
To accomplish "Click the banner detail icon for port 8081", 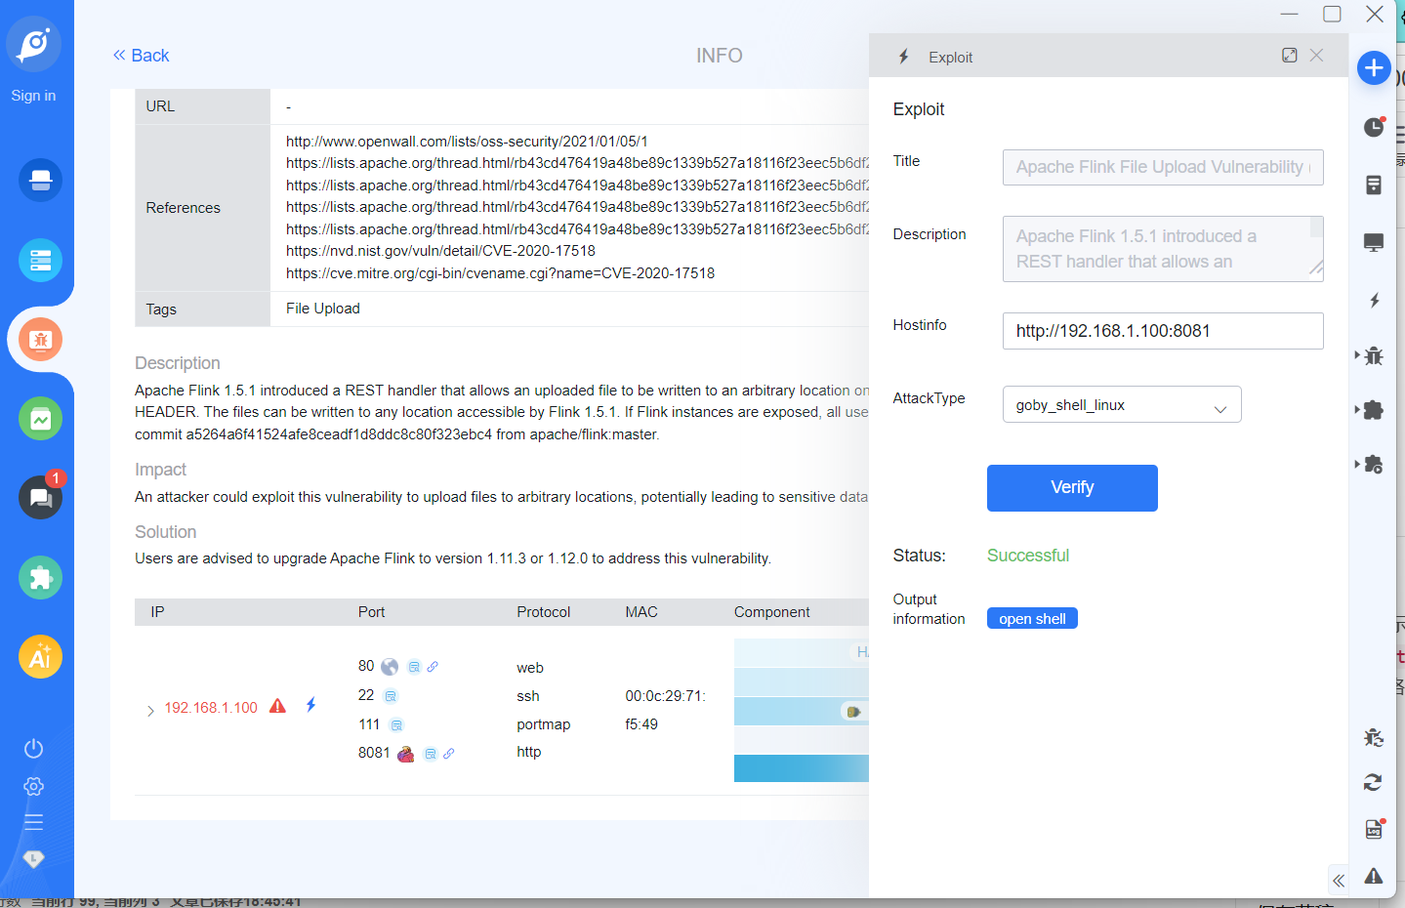I will click(431, 754).
